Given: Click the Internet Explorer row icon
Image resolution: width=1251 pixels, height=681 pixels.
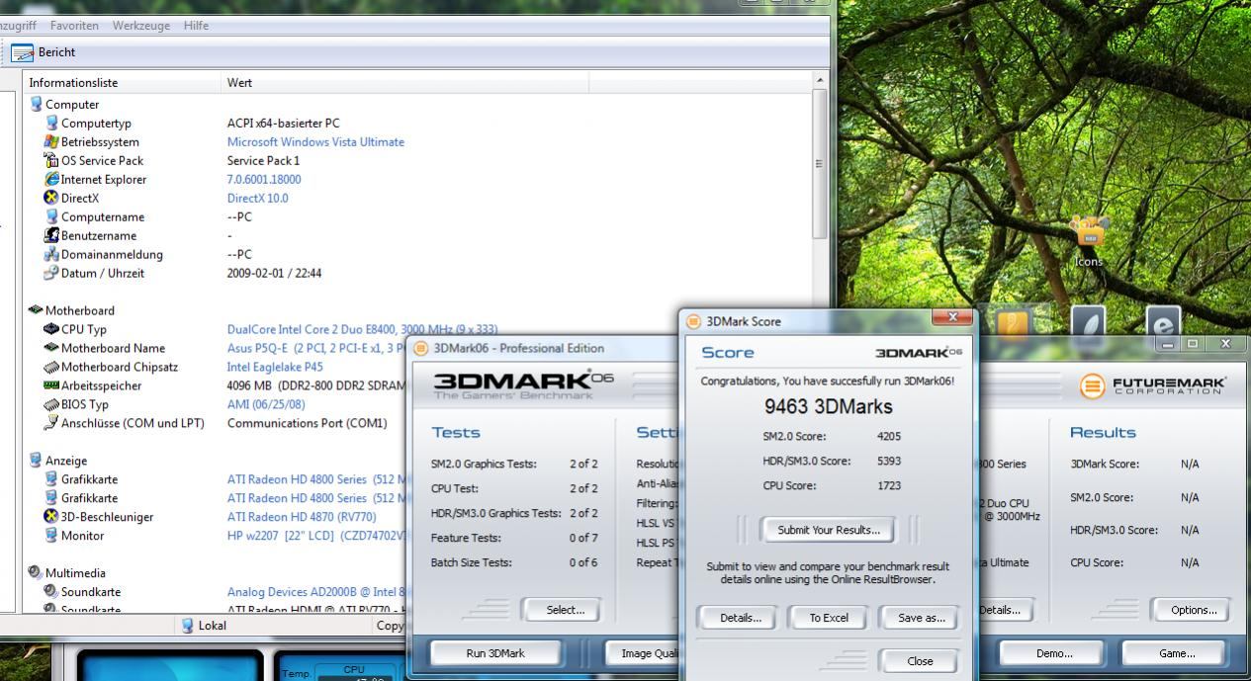Looking at the screenshot, I should (x=52, y=179).
